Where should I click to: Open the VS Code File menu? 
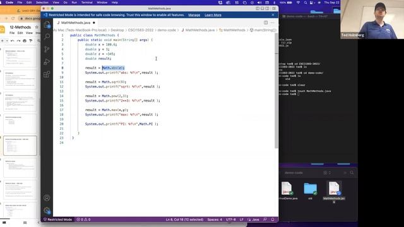pyautogui.click(x=20, y=3)
